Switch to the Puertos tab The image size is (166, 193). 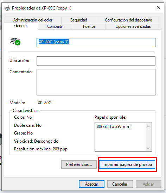point(89,26)
